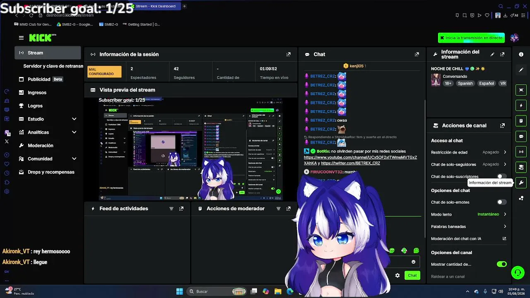
Task: Toggle stream preview panel icon in right sidebar
Action: coord(521,90)
